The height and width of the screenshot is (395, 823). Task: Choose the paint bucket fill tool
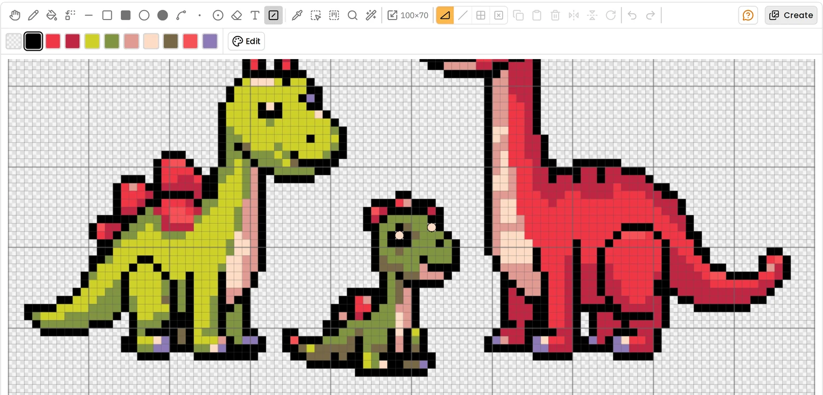pos(52,15)
